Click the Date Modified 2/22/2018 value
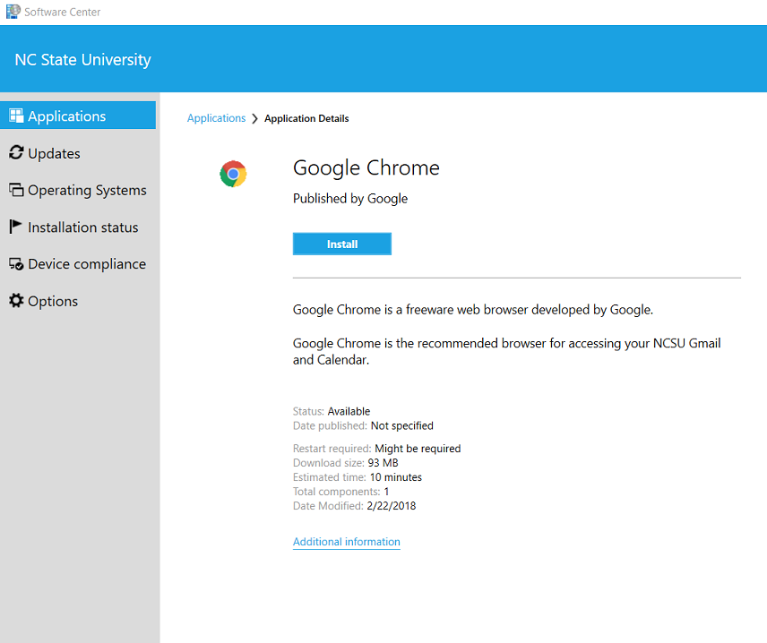Image resolution: width=767 pixels, height=643 pixels. tap(392, 506)
